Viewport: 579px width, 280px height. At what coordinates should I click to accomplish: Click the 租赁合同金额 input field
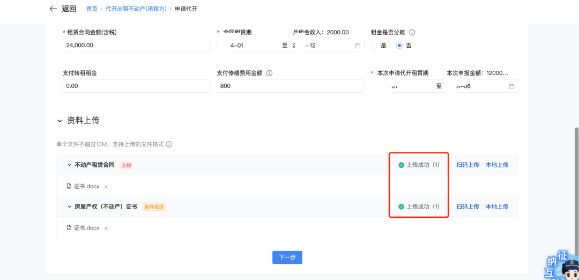tap(137, 46)
